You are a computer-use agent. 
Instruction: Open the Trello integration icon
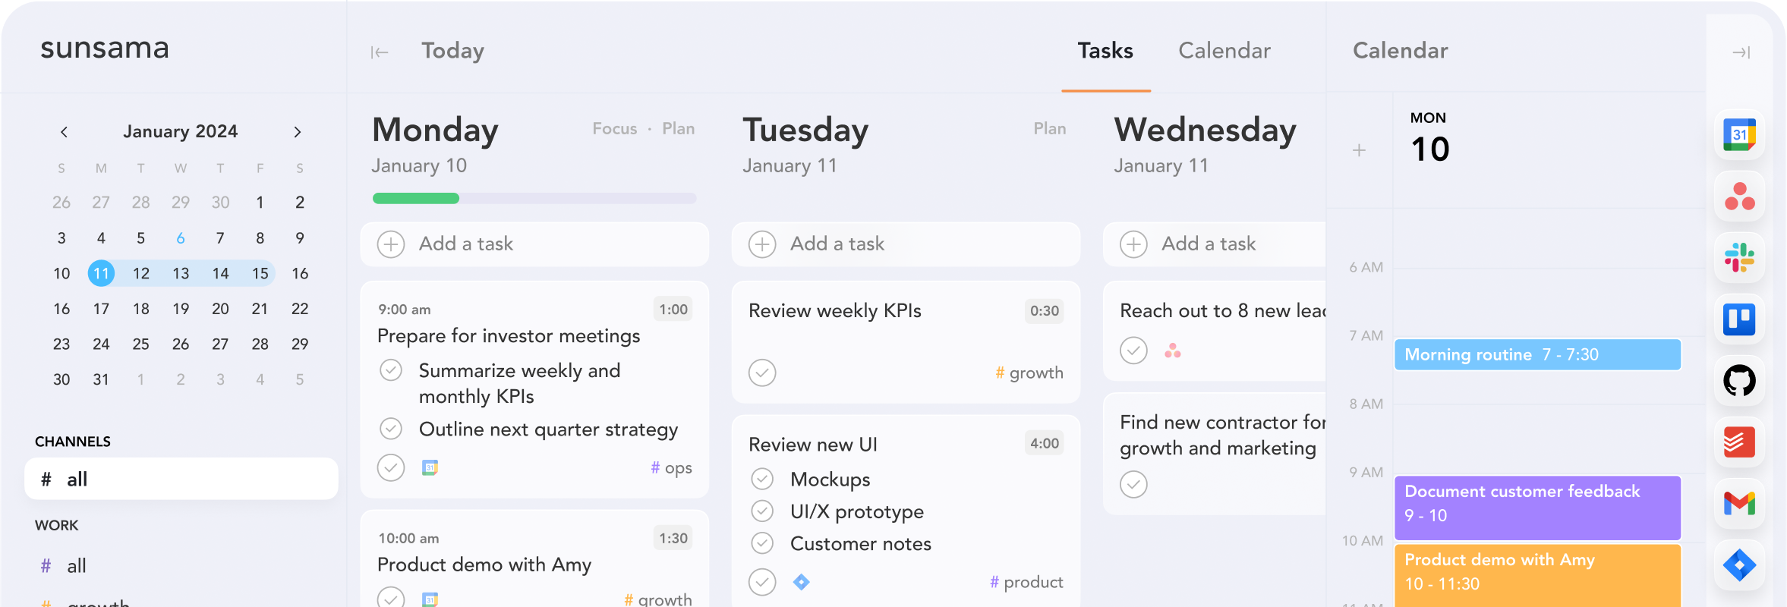coord(1739,319)
